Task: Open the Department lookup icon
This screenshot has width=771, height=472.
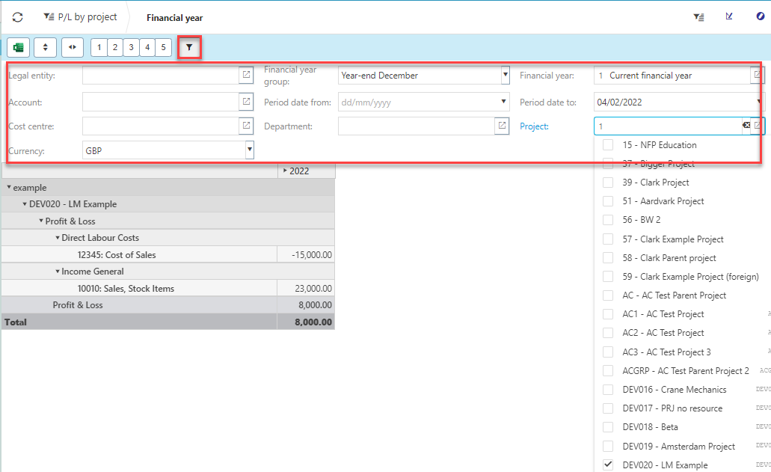Action: pos(502,126)
